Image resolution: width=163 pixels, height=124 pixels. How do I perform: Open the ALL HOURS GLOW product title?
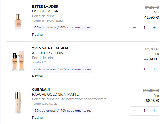pyautogui.click(x=48, y=53)
